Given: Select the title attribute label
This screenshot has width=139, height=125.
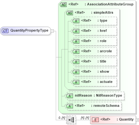Looking at the screenshot, I should coord(103,61).
